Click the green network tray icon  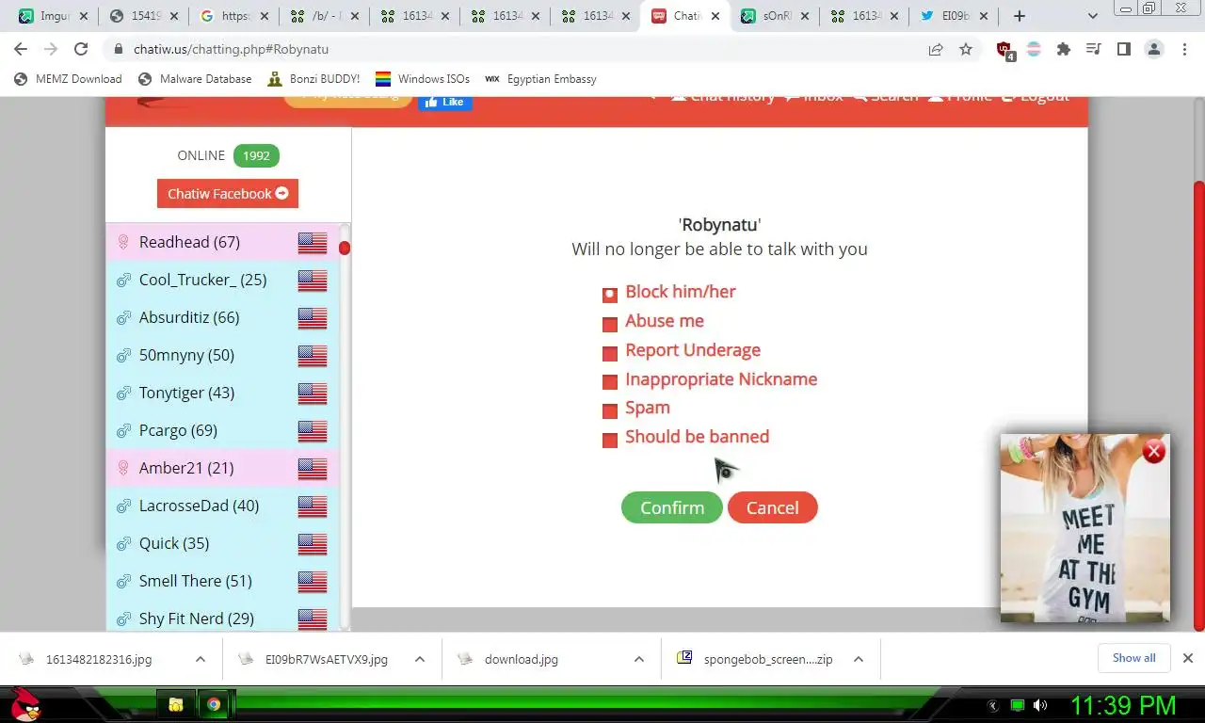1017,705
